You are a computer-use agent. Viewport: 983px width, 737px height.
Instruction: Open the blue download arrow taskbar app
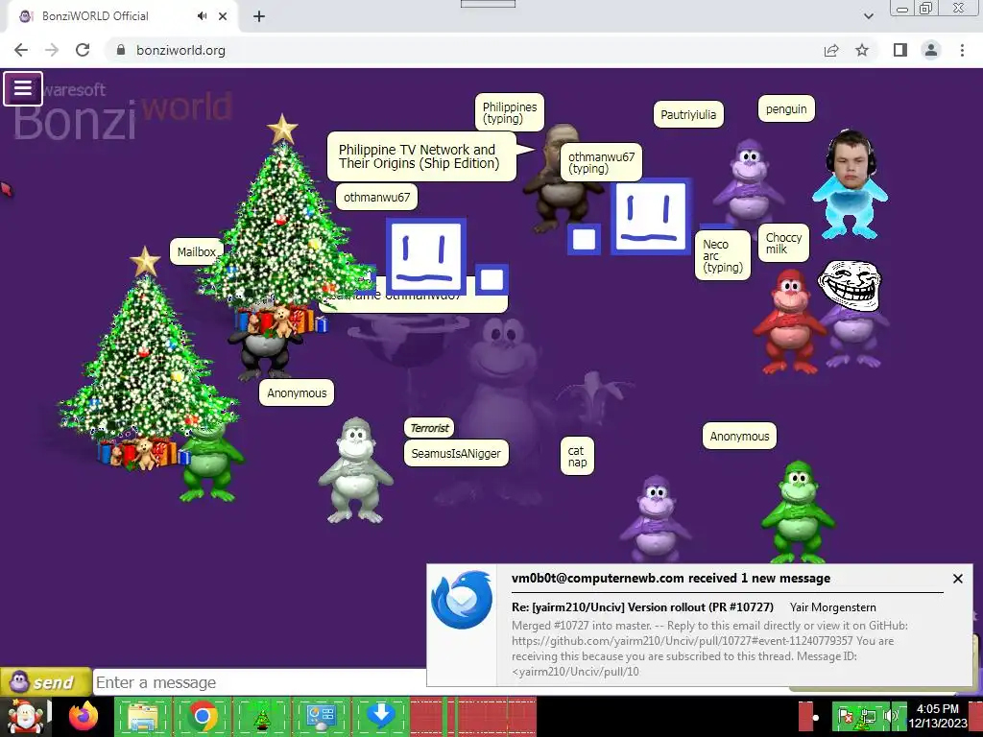tap(380, 716)
